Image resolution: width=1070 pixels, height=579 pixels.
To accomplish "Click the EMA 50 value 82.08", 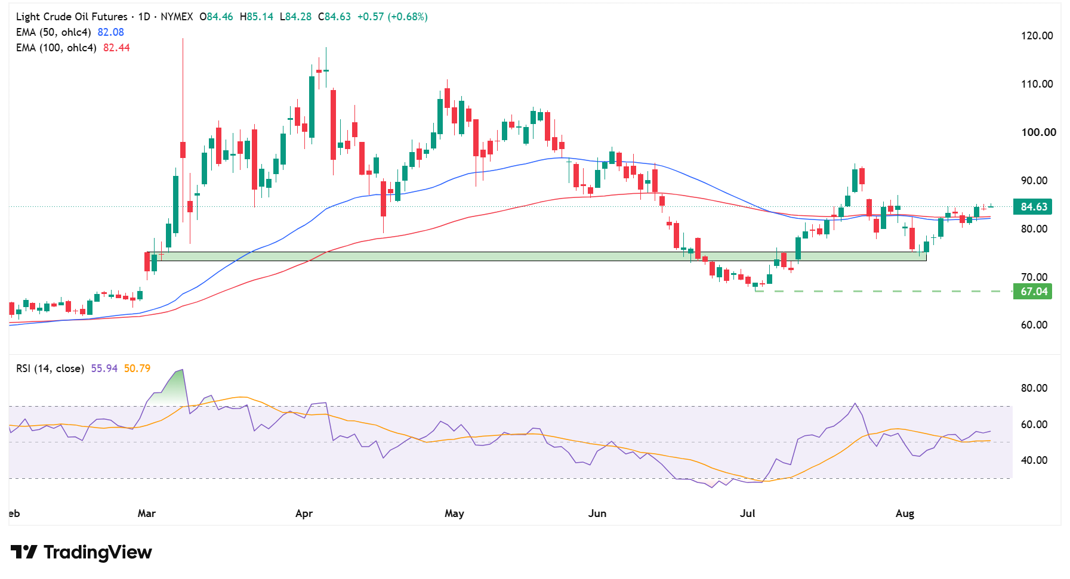I will pyautogui.click(x=111, y=32).
